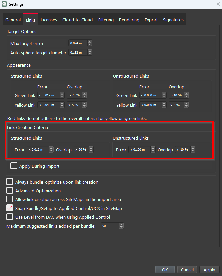Screen dimensions: 222x276
Task: Close the Settings window
Action: click(x=217, y=4)
